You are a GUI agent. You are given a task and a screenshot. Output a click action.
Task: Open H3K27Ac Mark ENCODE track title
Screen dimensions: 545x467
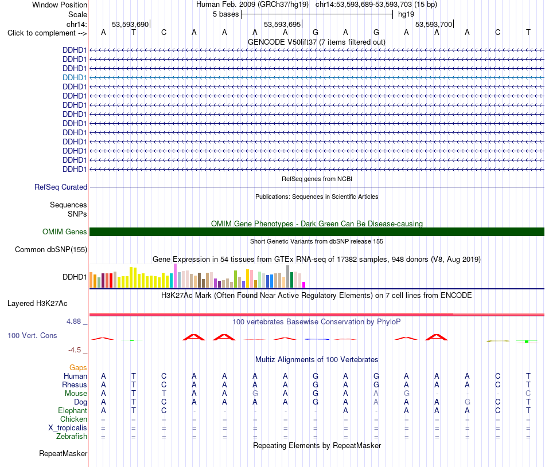point(317,296)
